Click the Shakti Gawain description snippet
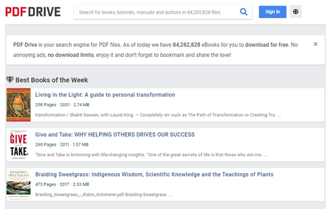332x209 pixels. (158, 115)
